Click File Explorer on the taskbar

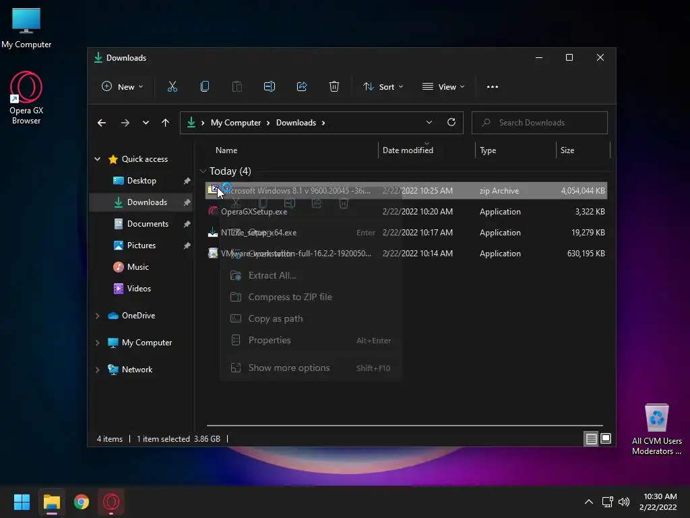click(x=51, y=502)
